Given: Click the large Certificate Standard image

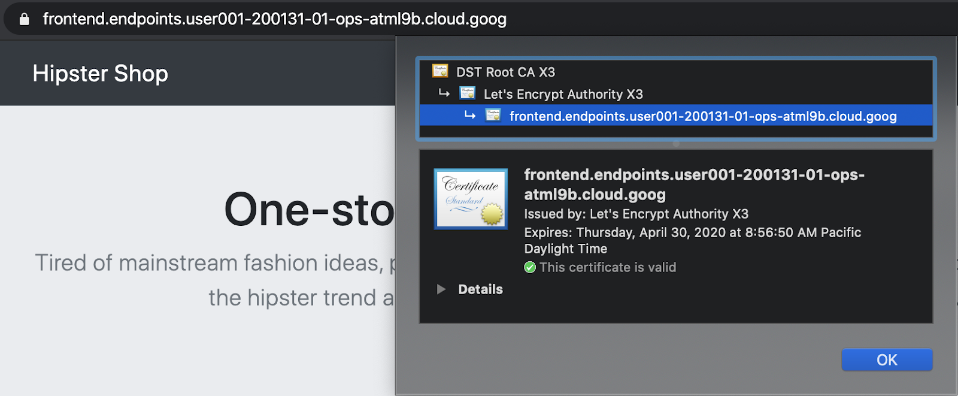Looking at the screenshot, I should point(471,199).
